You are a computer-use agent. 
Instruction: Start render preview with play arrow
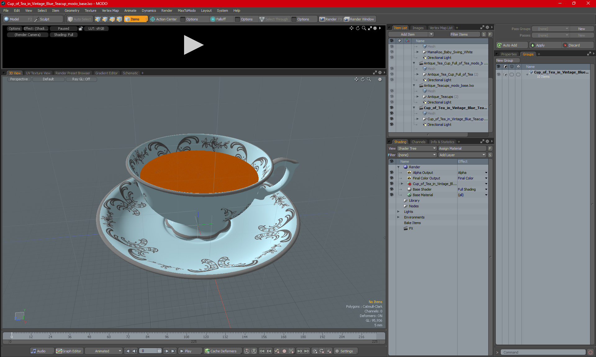click(193, 45)
